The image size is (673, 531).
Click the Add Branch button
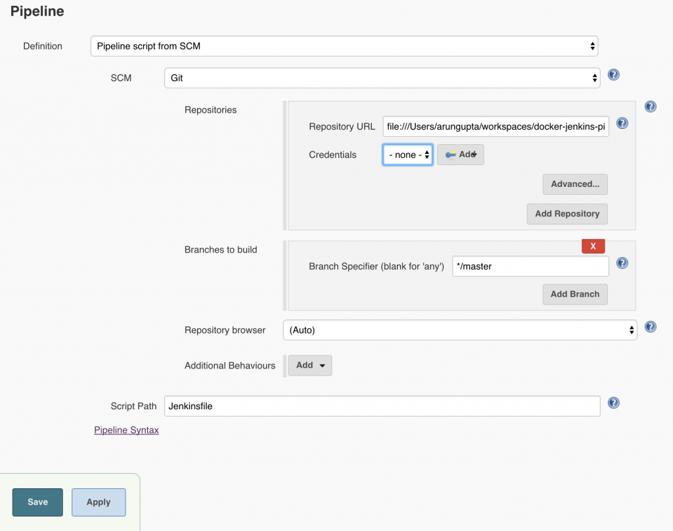[574, 294]
